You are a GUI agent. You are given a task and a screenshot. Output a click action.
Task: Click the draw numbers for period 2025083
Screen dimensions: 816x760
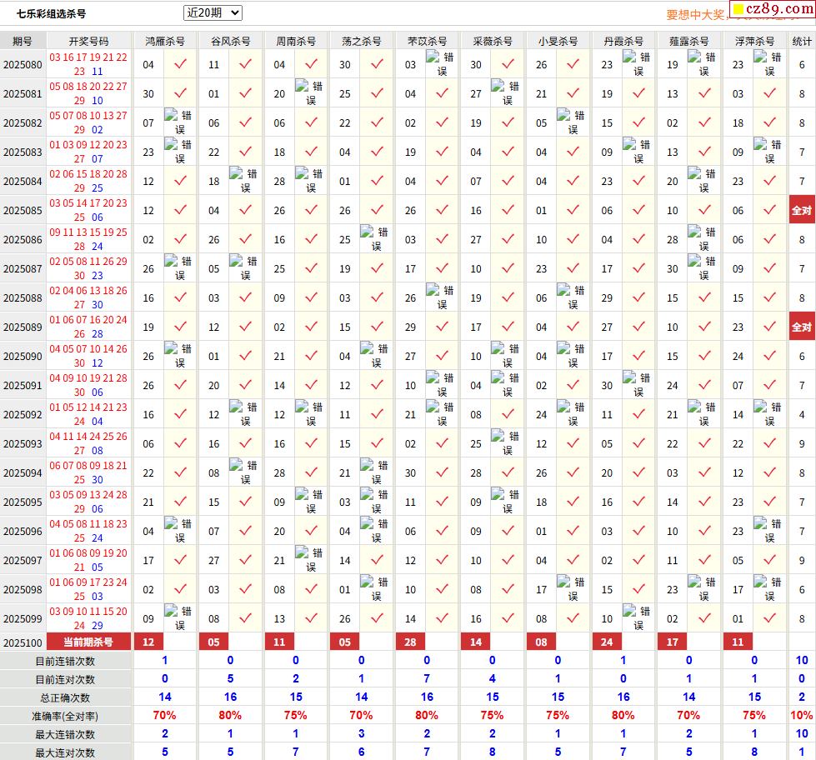coord(88,152)
